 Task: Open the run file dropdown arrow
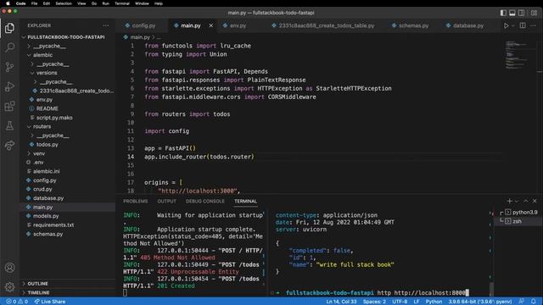[513, 25]
